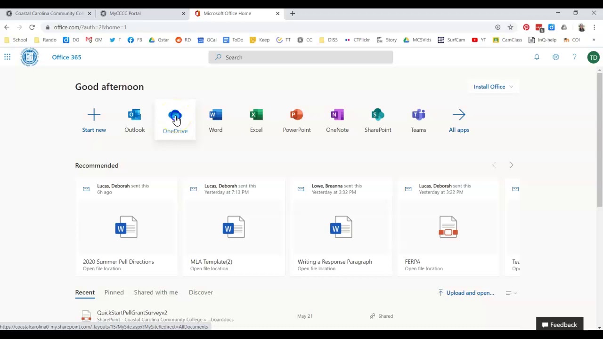The width and height of the screenshot is (603, 339).
Task: Open CTFlickr bookmark
Action: coord(357,40)
